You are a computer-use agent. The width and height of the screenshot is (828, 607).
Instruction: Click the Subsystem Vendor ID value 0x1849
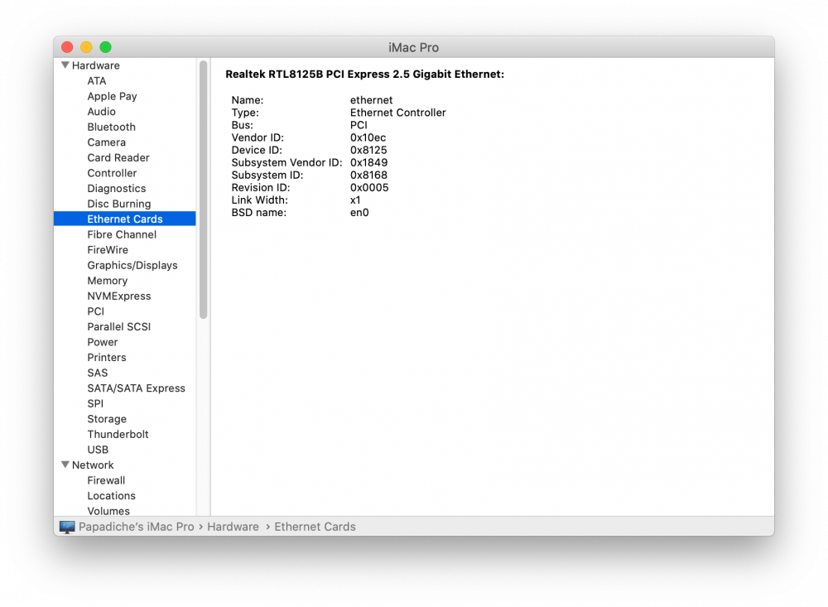(x=369, y=162)
